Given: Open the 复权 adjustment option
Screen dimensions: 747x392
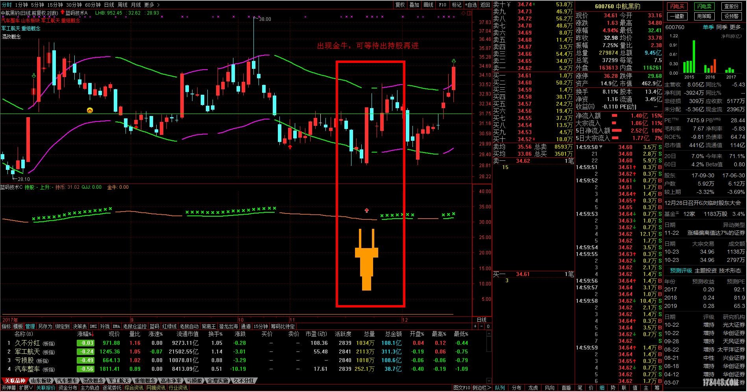Looking at the screenshot, I should pyautogui.click(x=400, y=5).
